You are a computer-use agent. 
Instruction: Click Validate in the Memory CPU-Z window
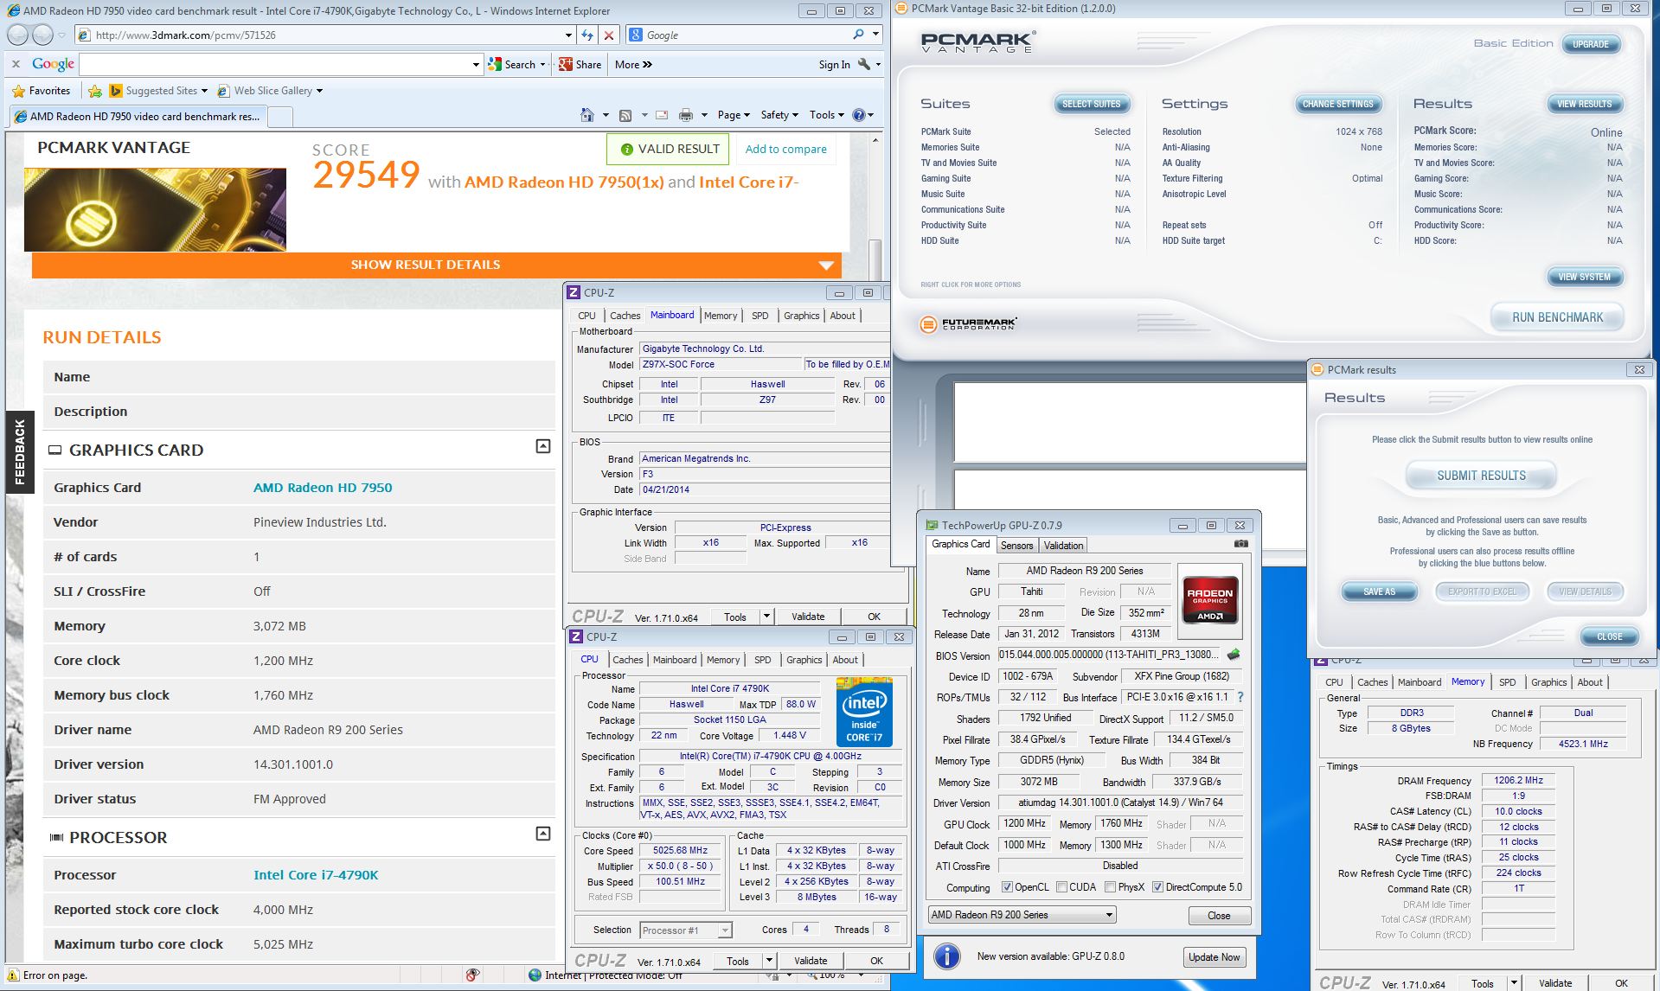click(x=1554, y=983)
